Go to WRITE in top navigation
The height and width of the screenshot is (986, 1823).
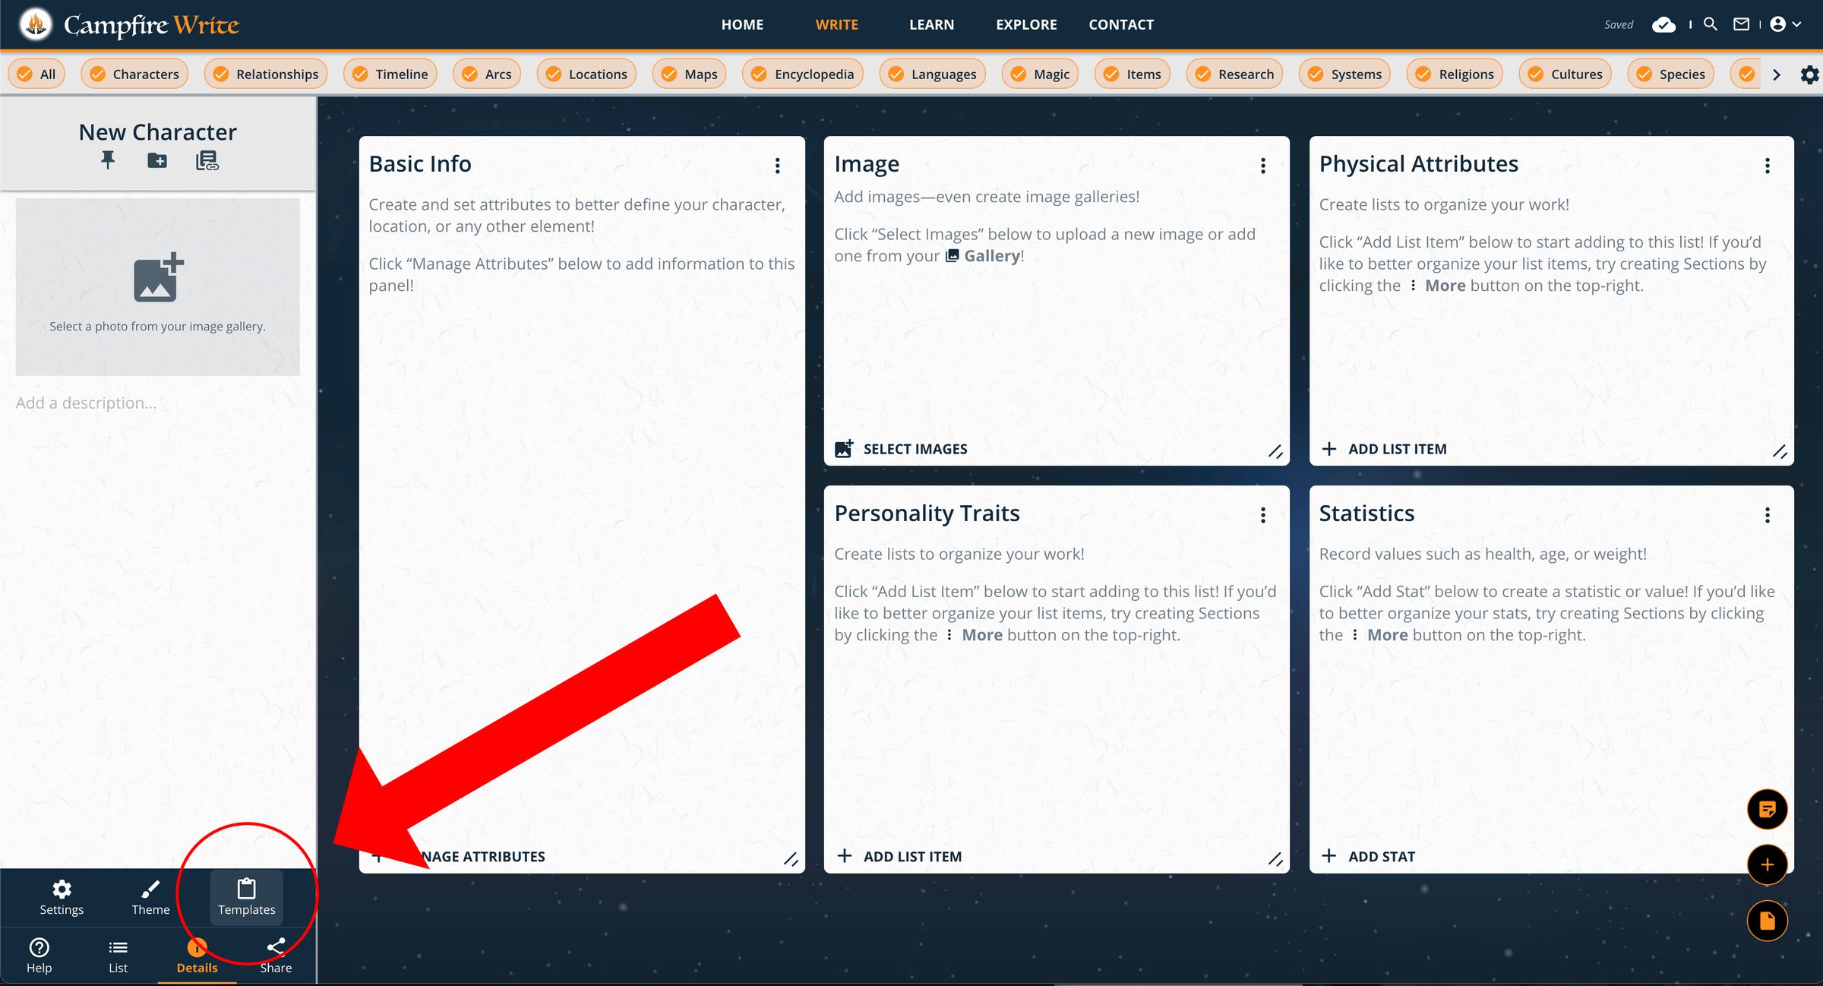836,24
